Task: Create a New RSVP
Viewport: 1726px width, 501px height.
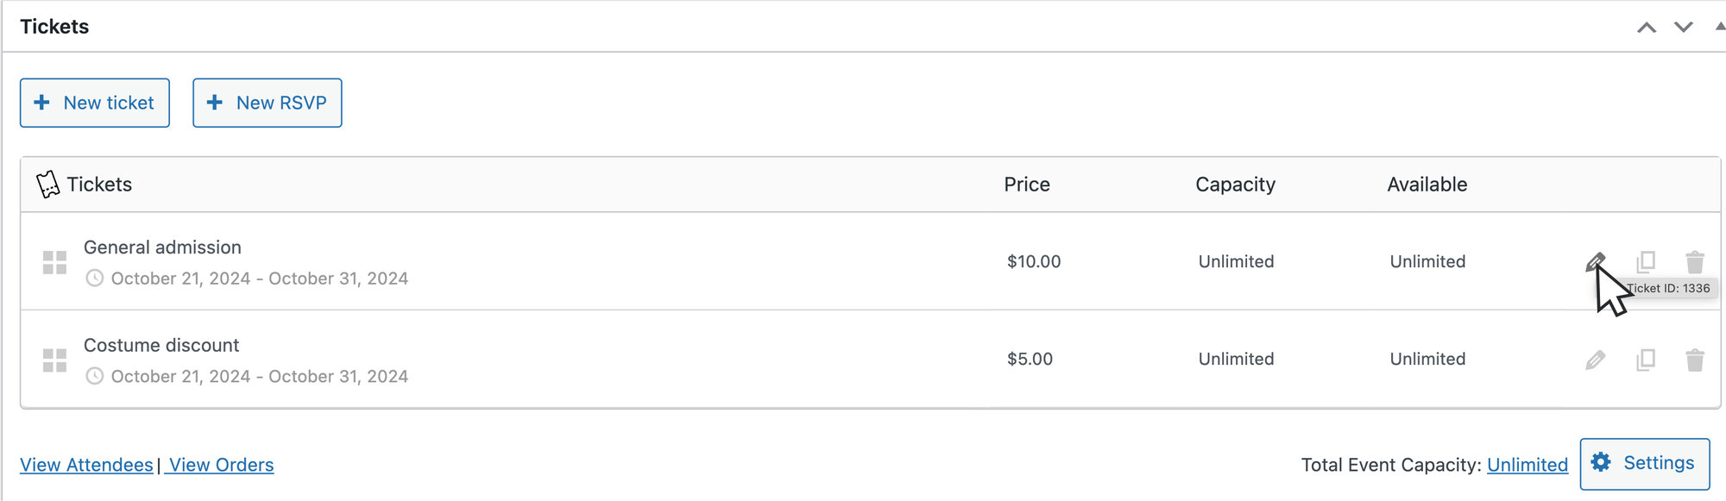Action: (267, 103)
